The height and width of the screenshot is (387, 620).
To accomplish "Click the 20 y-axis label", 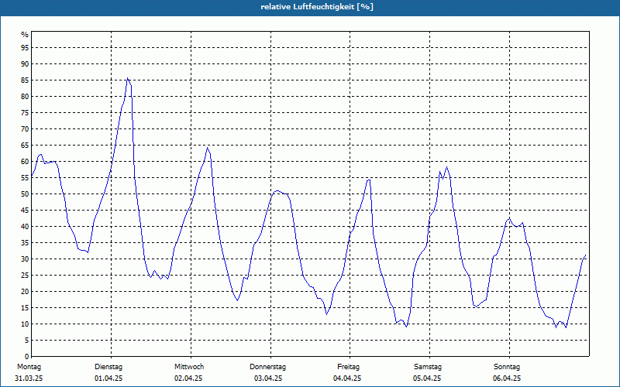I will 25,292.
